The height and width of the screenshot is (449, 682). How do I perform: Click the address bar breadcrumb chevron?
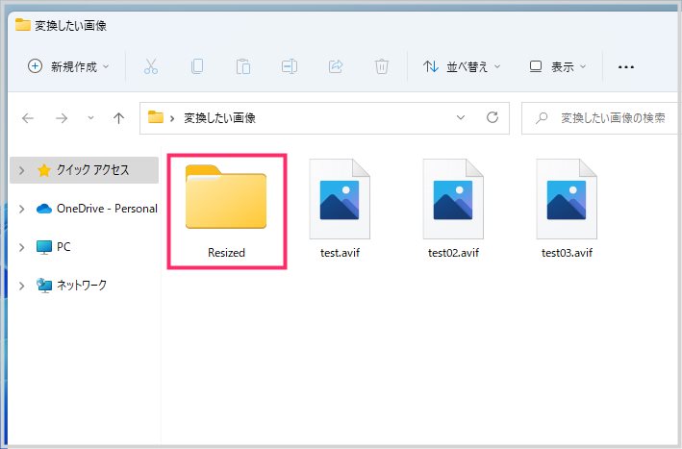coord(172,118)
